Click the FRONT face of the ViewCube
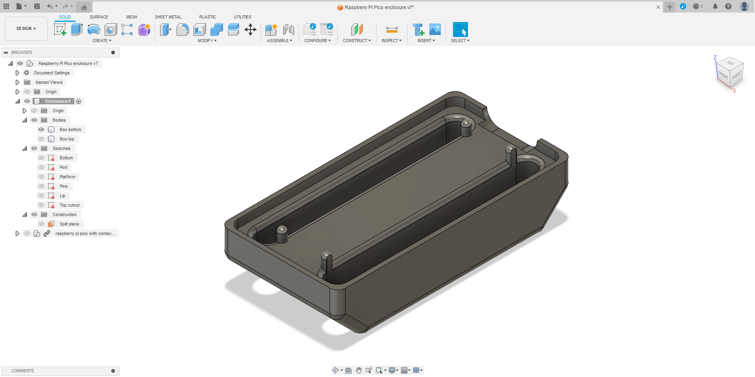This screenshot has width=755, height=377. [723, 74]
